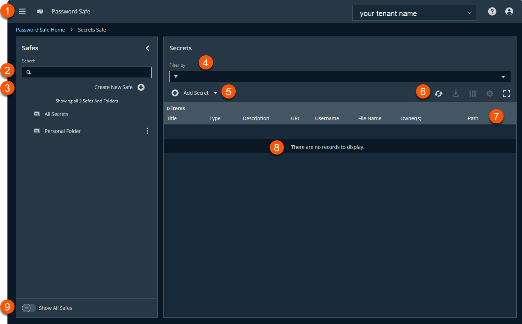This screenshot has height=324, width=522.
Task: Open Personal Folder's three-dot options menu
Action: (x=147, y=131)
